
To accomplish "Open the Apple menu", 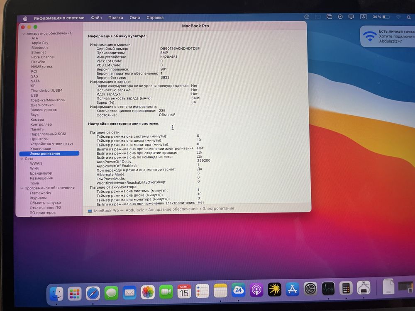I will pyautogui.click(x=25, y=19).
